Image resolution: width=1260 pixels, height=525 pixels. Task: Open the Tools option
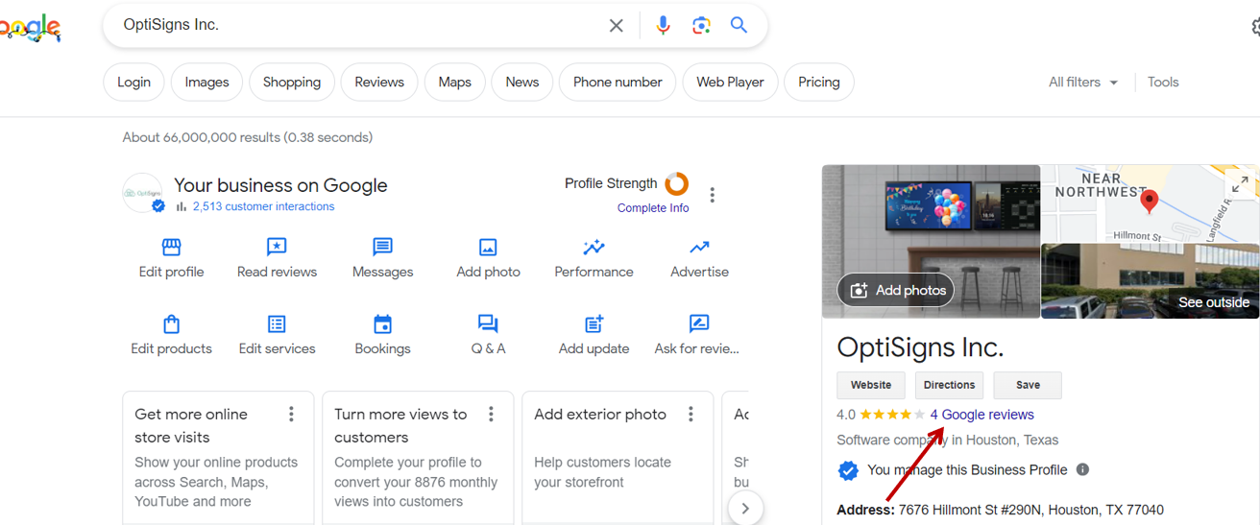pos(1163,82)
